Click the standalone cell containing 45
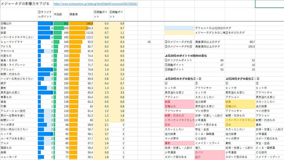Viewport: 284px width, 160px height. tap(149, 42)
